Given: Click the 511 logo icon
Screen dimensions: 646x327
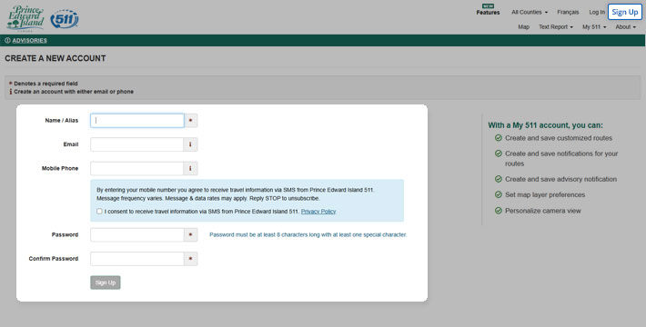Looking at the screenshot, I should 65,19.
